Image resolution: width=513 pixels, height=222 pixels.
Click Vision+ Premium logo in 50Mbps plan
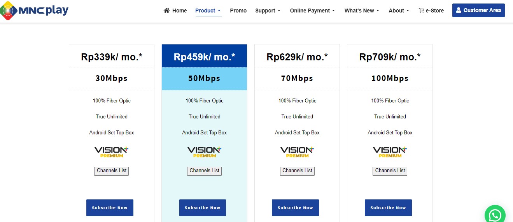204,152
